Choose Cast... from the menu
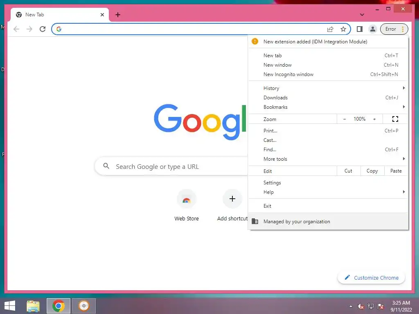 pyautogui.click(x=328, y=140)
